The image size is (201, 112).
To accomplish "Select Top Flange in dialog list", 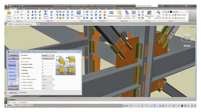I will click(12, 79).
